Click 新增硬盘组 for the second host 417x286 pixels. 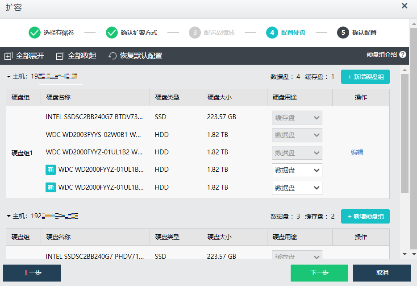365,216
